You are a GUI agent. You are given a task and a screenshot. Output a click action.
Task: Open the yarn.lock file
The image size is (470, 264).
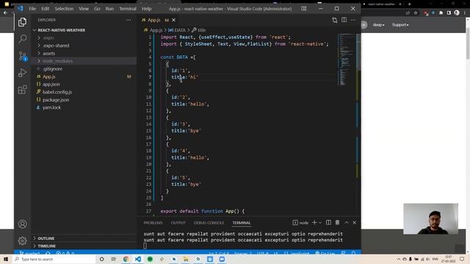pos(84,108)
